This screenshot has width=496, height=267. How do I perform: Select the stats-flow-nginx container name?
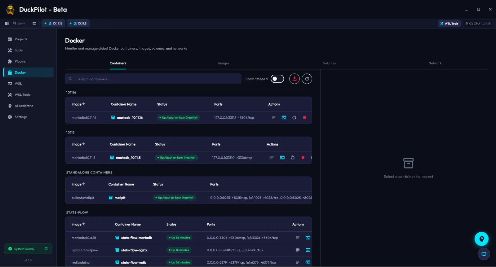point(134,250)
